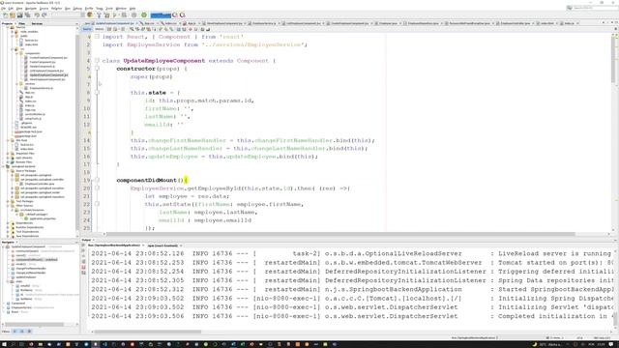The image size is (619, 348).
Task: Click the Profile Project icon
Action: pyautogui.click(x=133, y=15)
